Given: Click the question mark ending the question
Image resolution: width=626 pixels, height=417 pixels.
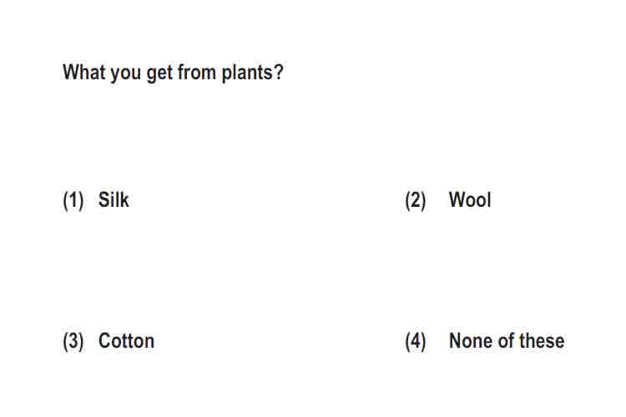Looking at the screenshot, I should coord(279,73).
